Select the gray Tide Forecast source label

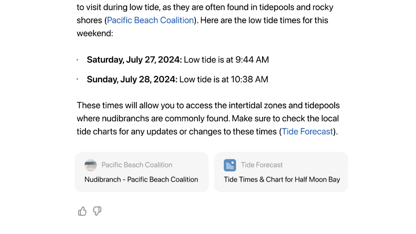pyautogui.click(x=262, y=165)
